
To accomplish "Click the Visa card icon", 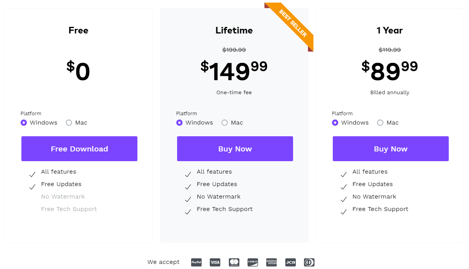I will coord(215,262).
